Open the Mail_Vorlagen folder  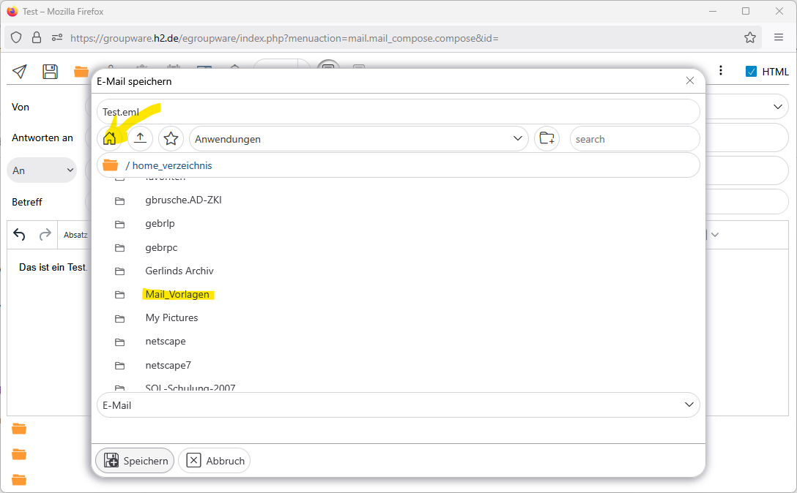(x=177, y=294)
